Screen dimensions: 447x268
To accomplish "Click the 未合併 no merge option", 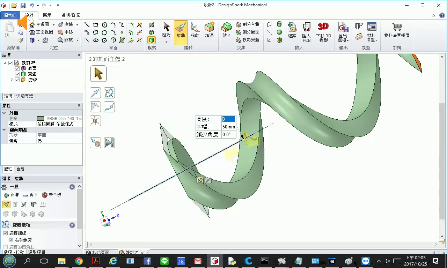I will (52, 195).
